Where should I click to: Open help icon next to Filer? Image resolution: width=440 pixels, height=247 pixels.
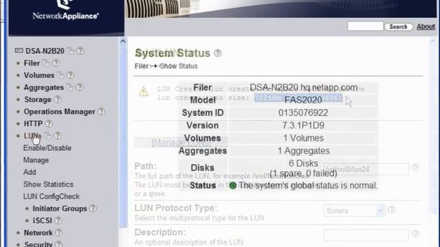(56, 63)
